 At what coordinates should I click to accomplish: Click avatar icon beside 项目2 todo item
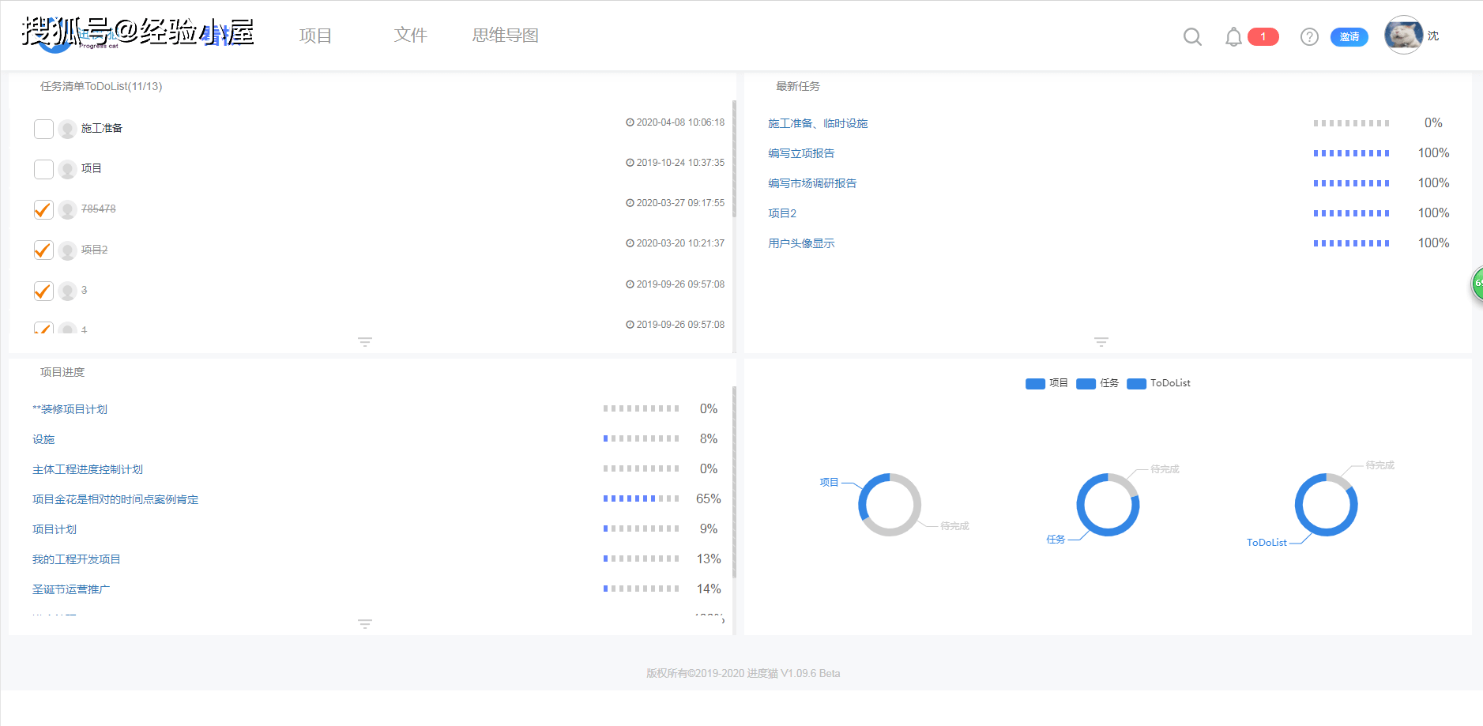coord(68,250)
